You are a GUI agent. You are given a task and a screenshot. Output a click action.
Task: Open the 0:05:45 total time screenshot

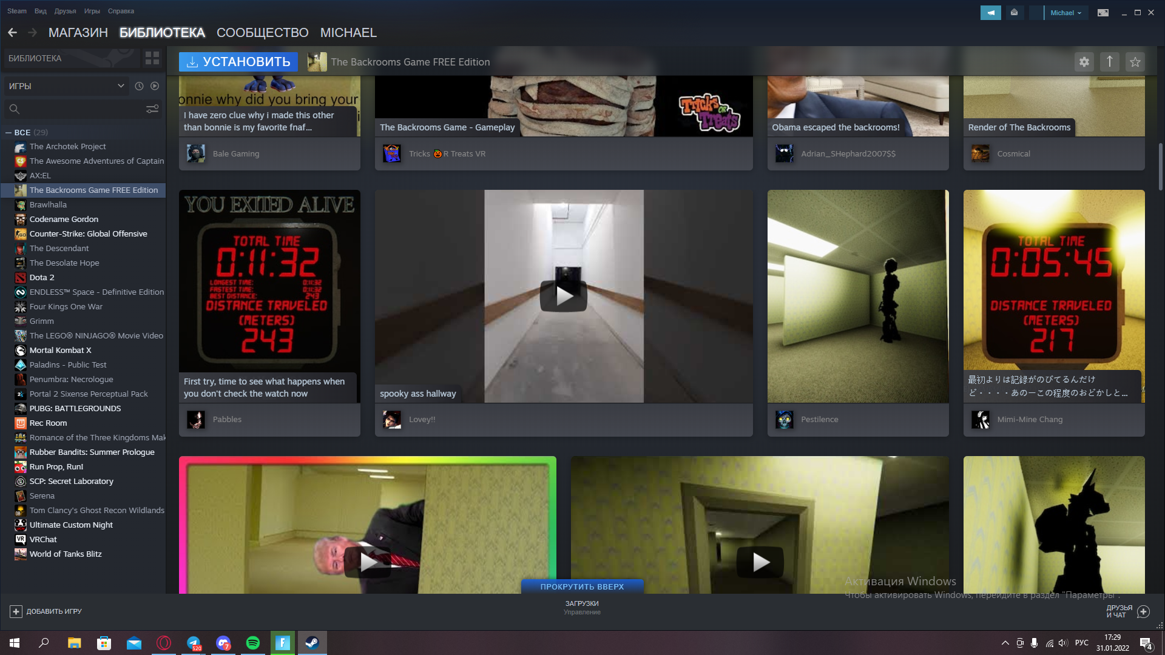[1054, 296]
